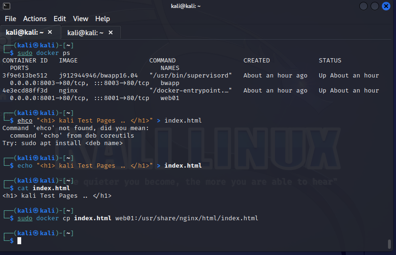Viewport: 396px width, 255px height.
Task: Open the Help menu
Action: pyautogui.click(x=103, y=19)
